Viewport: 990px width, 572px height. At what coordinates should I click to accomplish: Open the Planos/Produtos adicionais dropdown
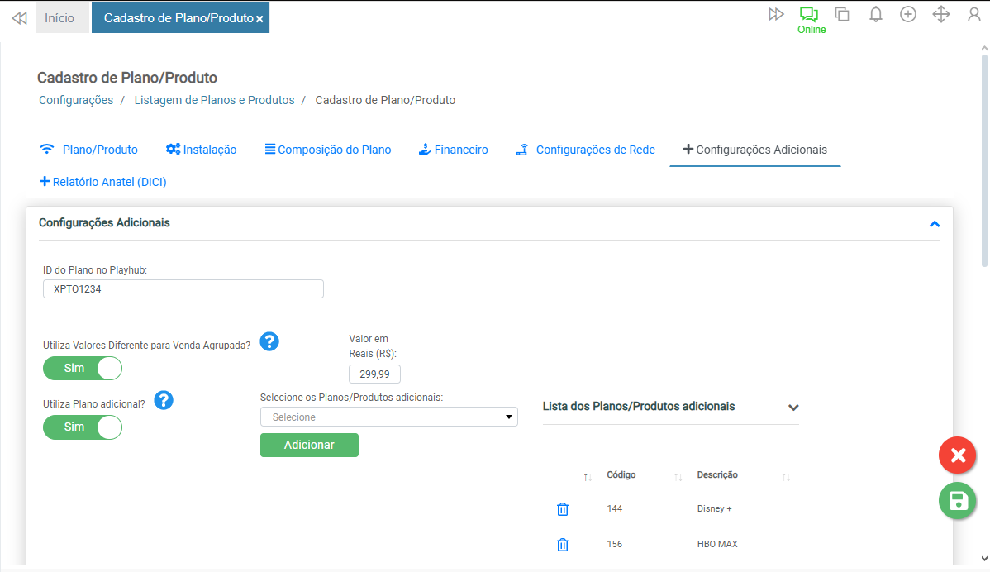(x=388, y=417)
